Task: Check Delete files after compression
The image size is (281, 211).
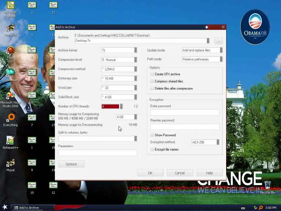Action: coord(152,88)
